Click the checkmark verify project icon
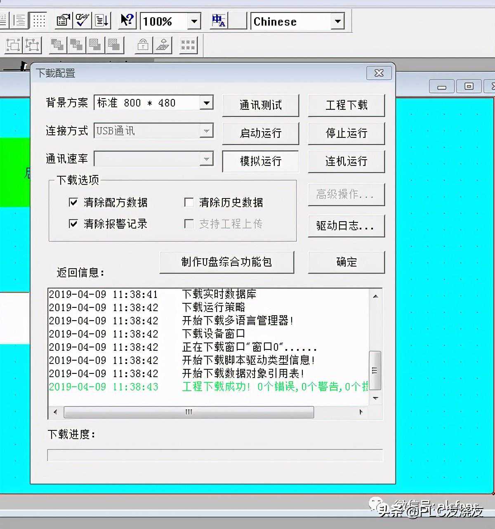The image size is (495, 529). tap(82, 21)
